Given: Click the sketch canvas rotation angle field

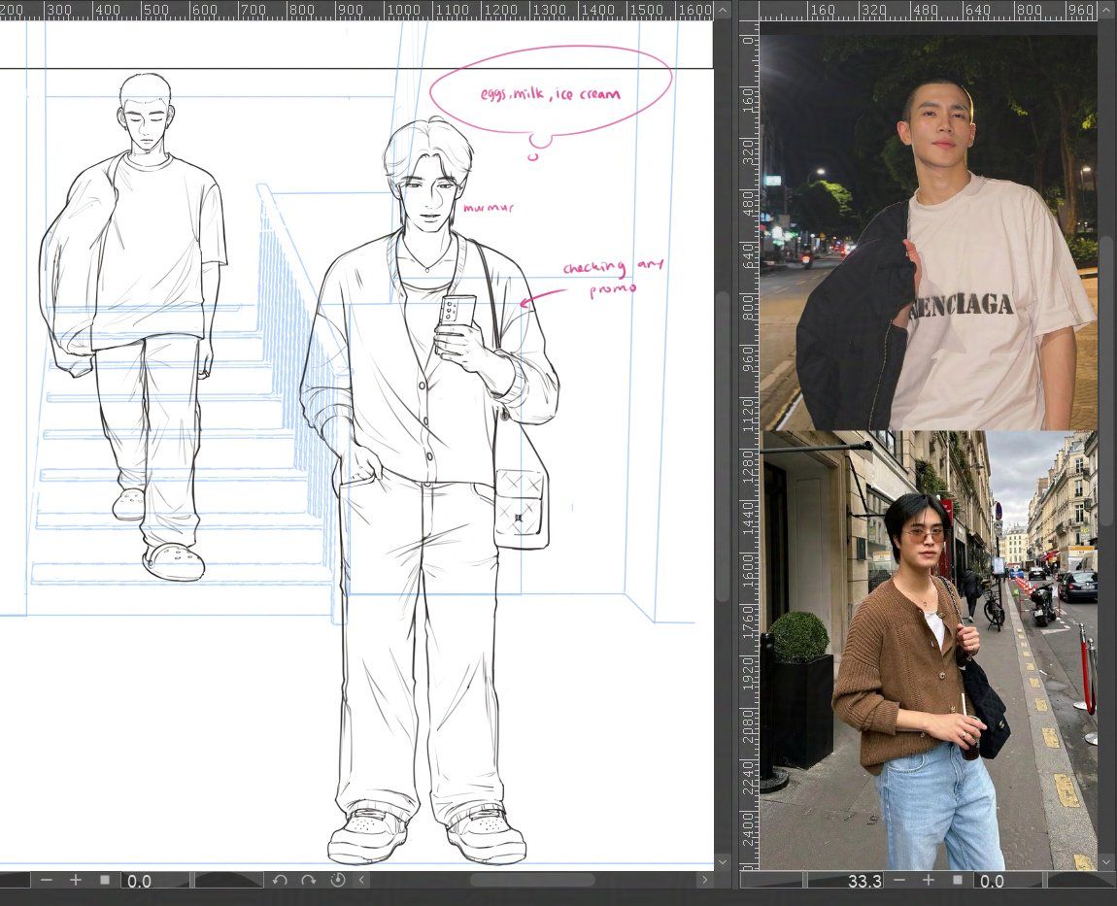Looking at the screenshot, I should (x=153, y=881).
